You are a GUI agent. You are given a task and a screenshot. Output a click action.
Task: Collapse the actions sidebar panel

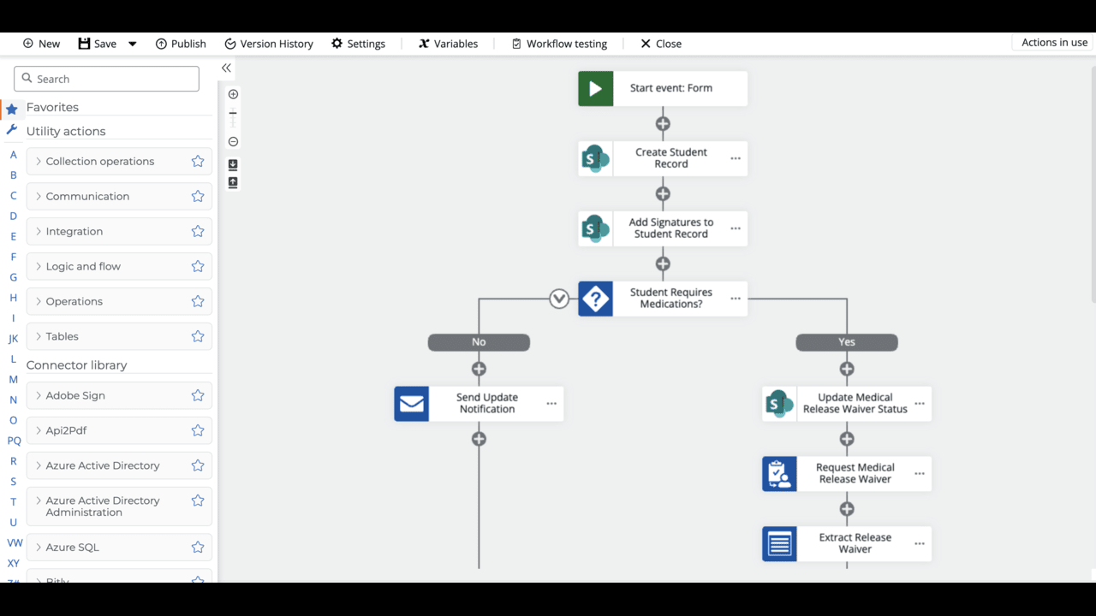pos(226,68)
